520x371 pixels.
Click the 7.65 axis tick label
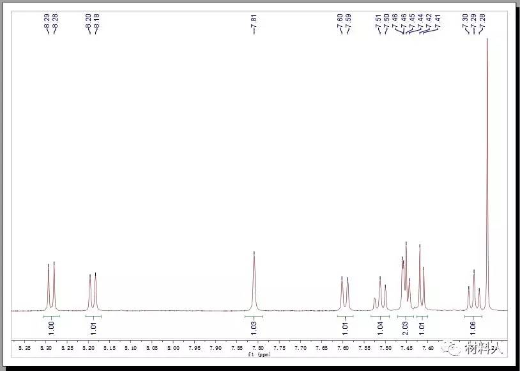[322, 348]
